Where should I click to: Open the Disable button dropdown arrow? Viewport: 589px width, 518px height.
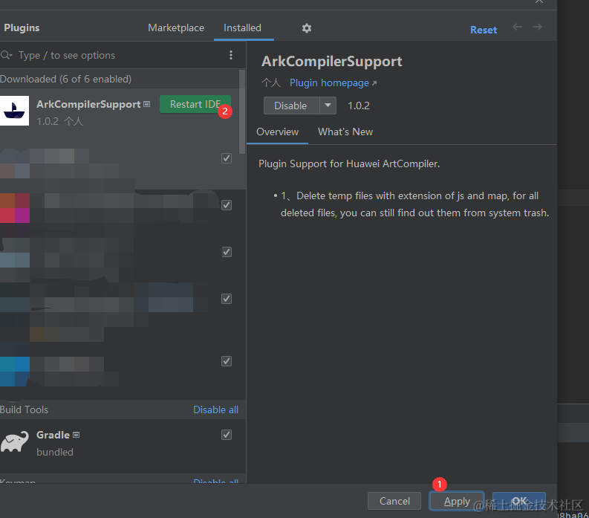click(x=328, y=106)
